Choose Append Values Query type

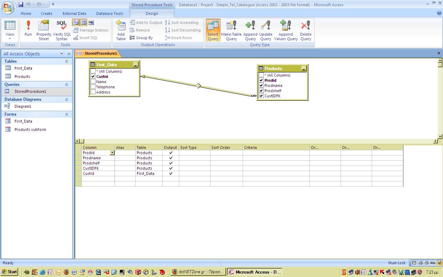286,30
